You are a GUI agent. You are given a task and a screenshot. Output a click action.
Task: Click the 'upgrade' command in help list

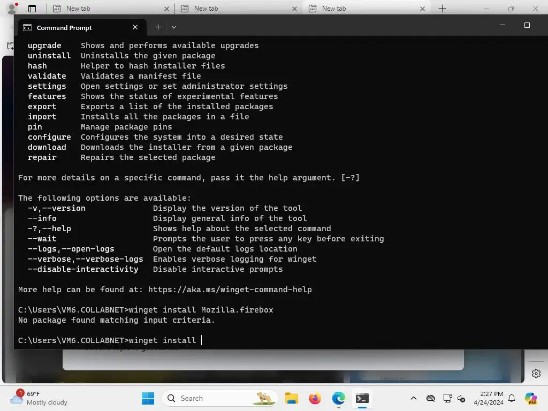click(x=44, y=46)
